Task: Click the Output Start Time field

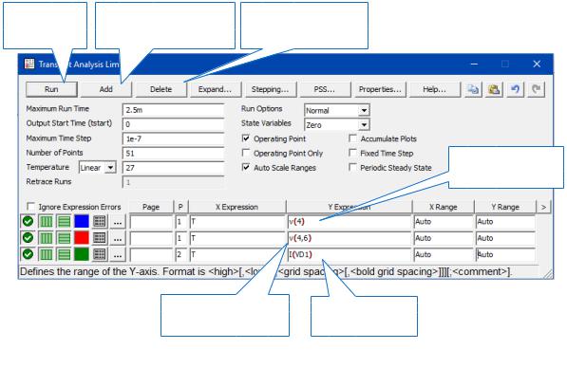Action: tap(174, 124)
